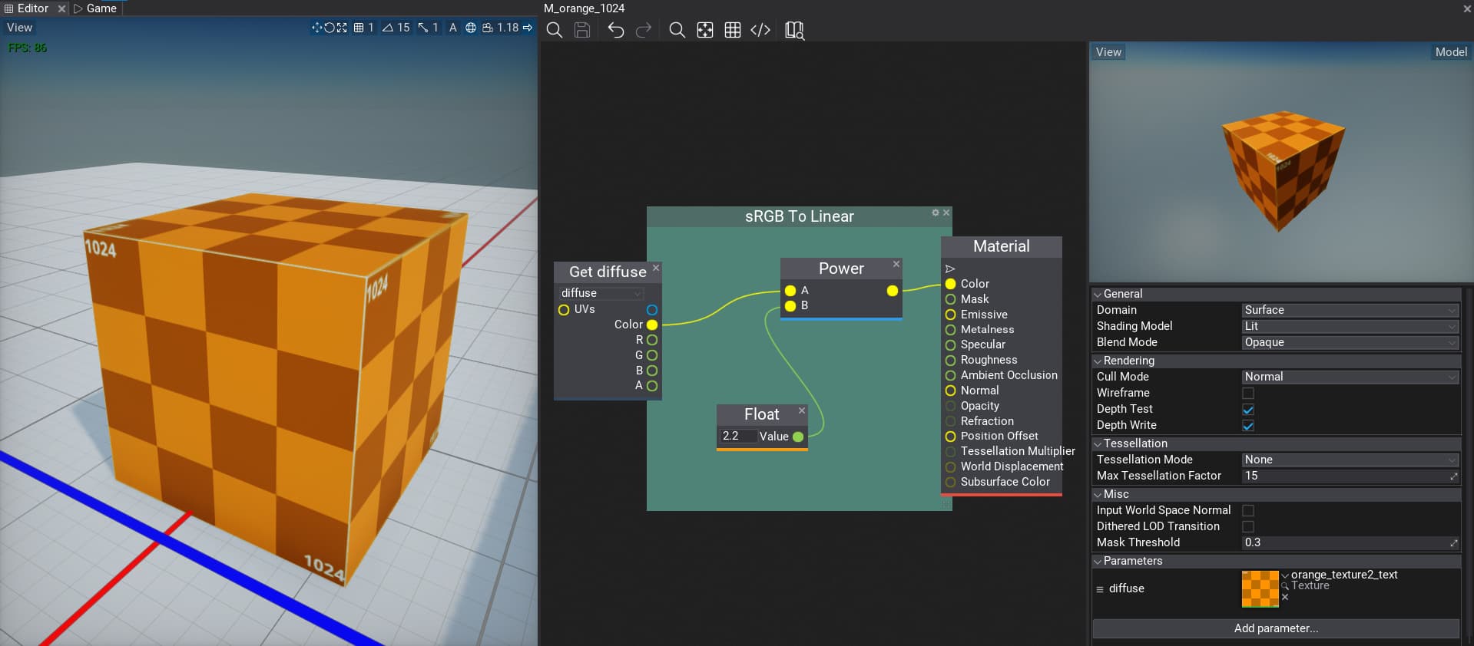Click the show-whole-graph center icon
1474x646 pixels.
click(704, 30)
